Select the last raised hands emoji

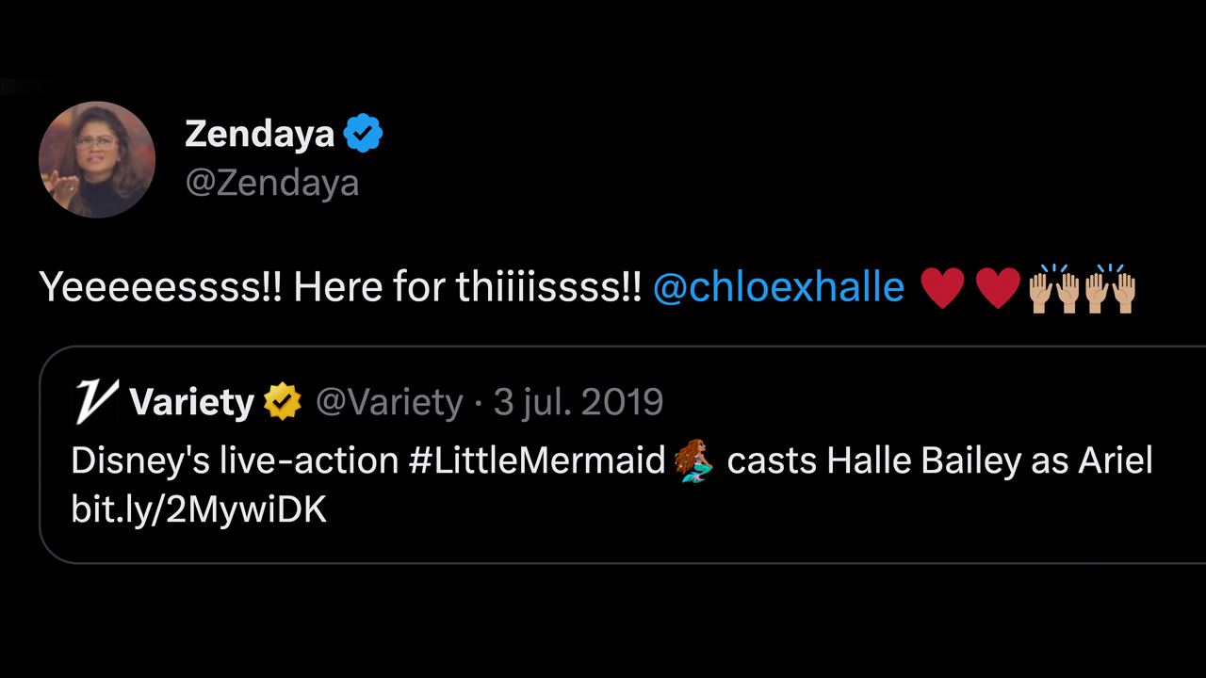(x=1110, y=288)
